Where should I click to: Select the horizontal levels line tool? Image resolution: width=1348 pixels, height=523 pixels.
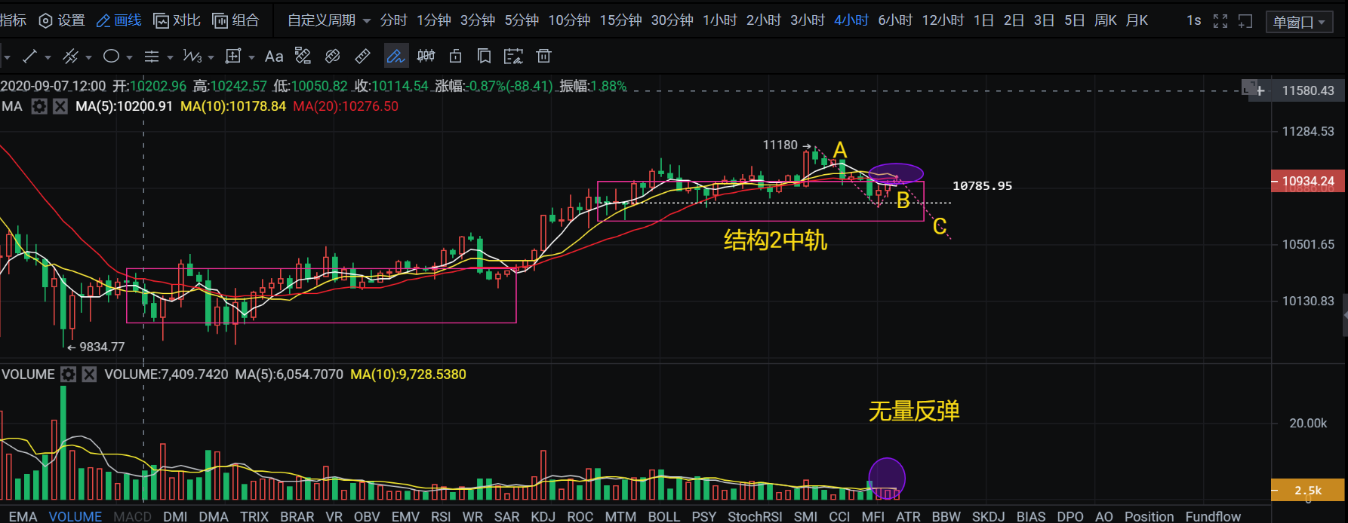152,56
